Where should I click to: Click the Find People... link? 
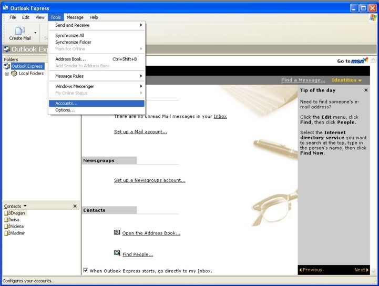(138, 254)
